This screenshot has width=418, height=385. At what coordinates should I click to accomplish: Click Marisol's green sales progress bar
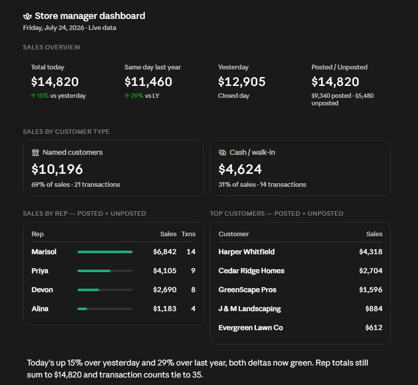105,252
